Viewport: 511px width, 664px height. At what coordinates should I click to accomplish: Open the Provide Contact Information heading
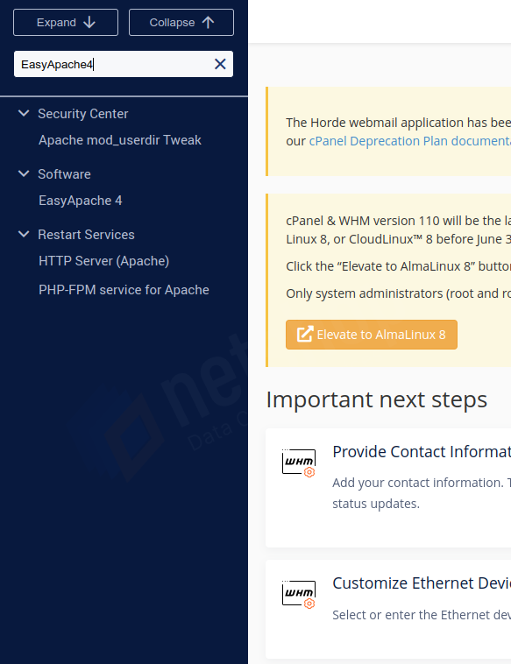(422, 452)
